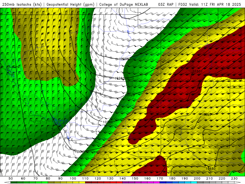Click the 10260 height contour label
This screenshot has height=184, width=245.
tap(119, 79)
